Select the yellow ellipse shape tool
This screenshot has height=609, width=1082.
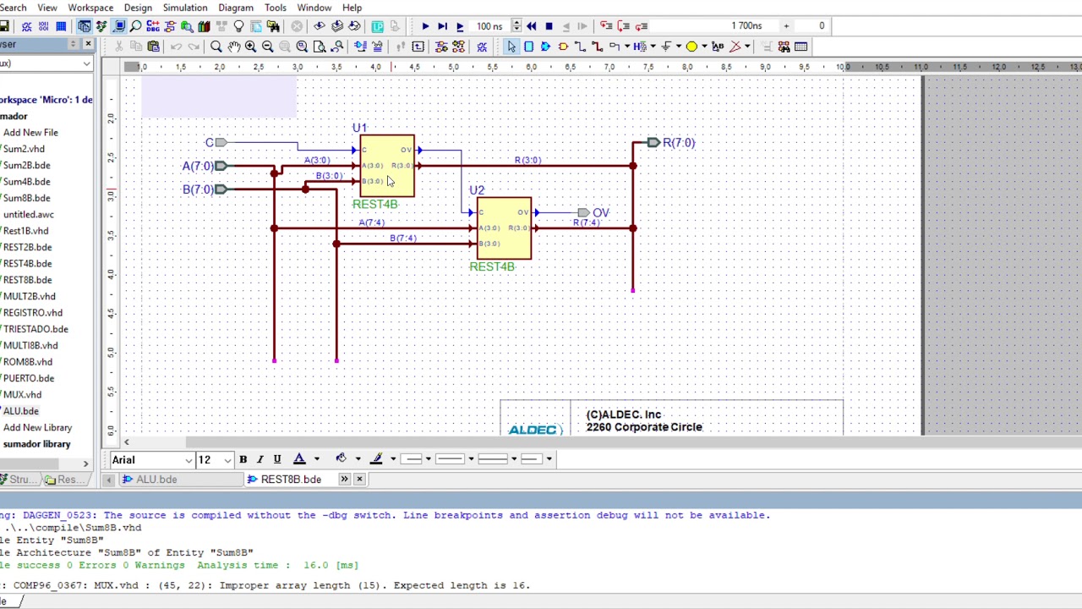click(x=691, y=47)
